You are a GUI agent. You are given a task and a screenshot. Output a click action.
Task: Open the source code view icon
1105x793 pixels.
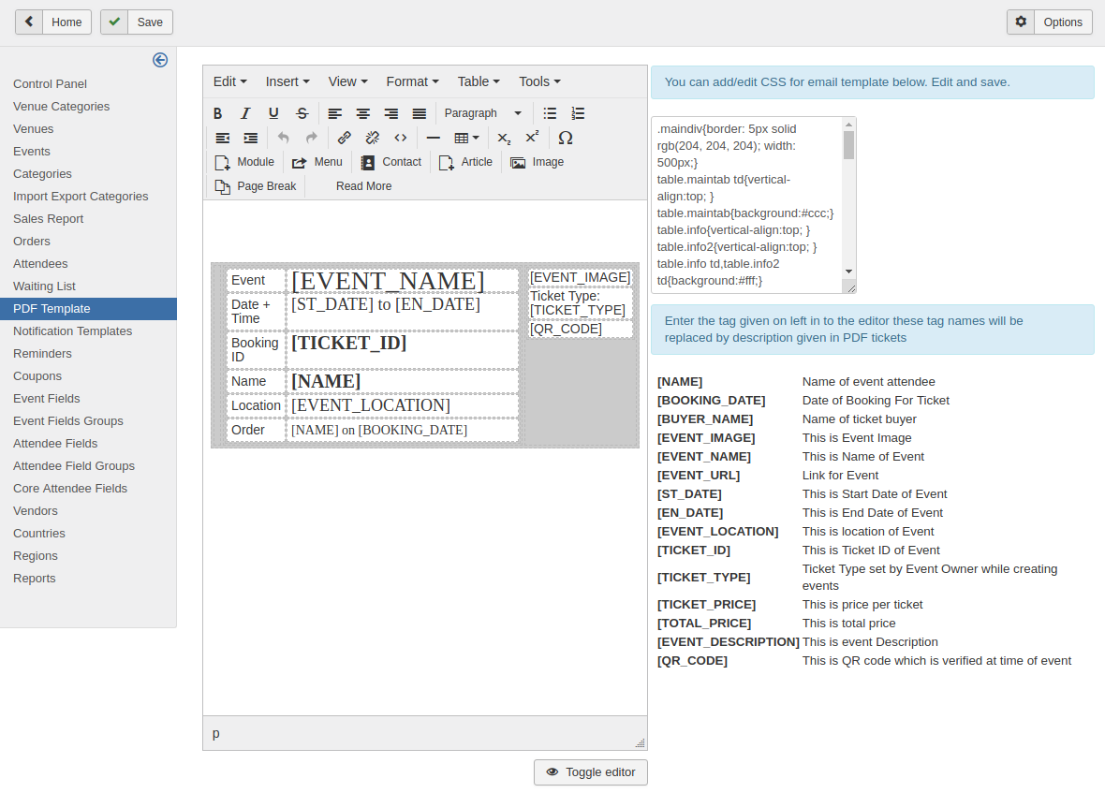(x=400, y=138)
